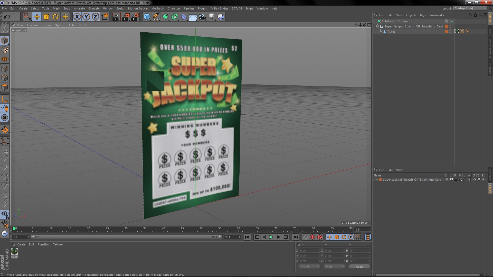The image size is (493, 277).
Task: Click the Perspective view label
Action: coord(19,30)
